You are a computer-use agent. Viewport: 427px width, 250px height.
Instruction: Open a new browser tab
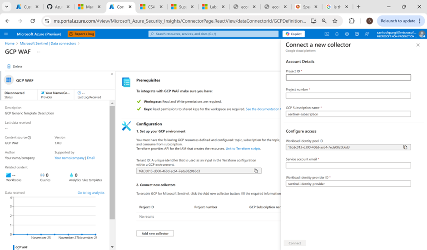tap(359, 7)
